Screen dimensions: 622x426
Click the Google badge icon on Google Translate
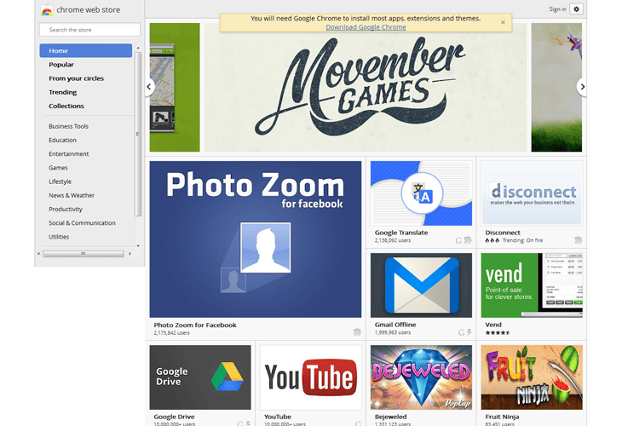458,240
